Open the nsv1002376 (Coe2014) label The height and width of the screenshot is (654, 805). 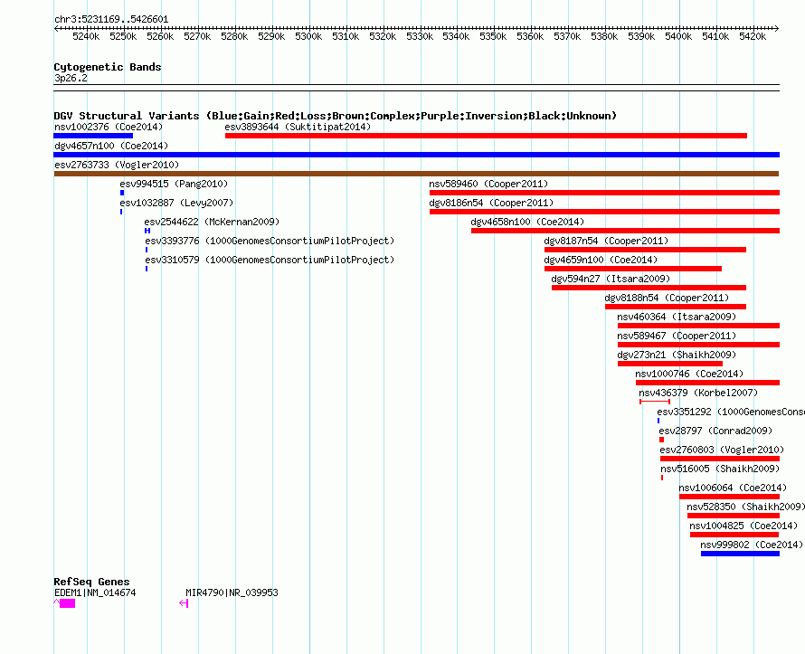pyautogui.click(x=109, y=127)
